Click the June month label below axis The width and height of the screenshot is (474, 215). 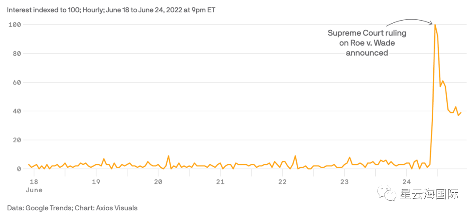(34, 190)
